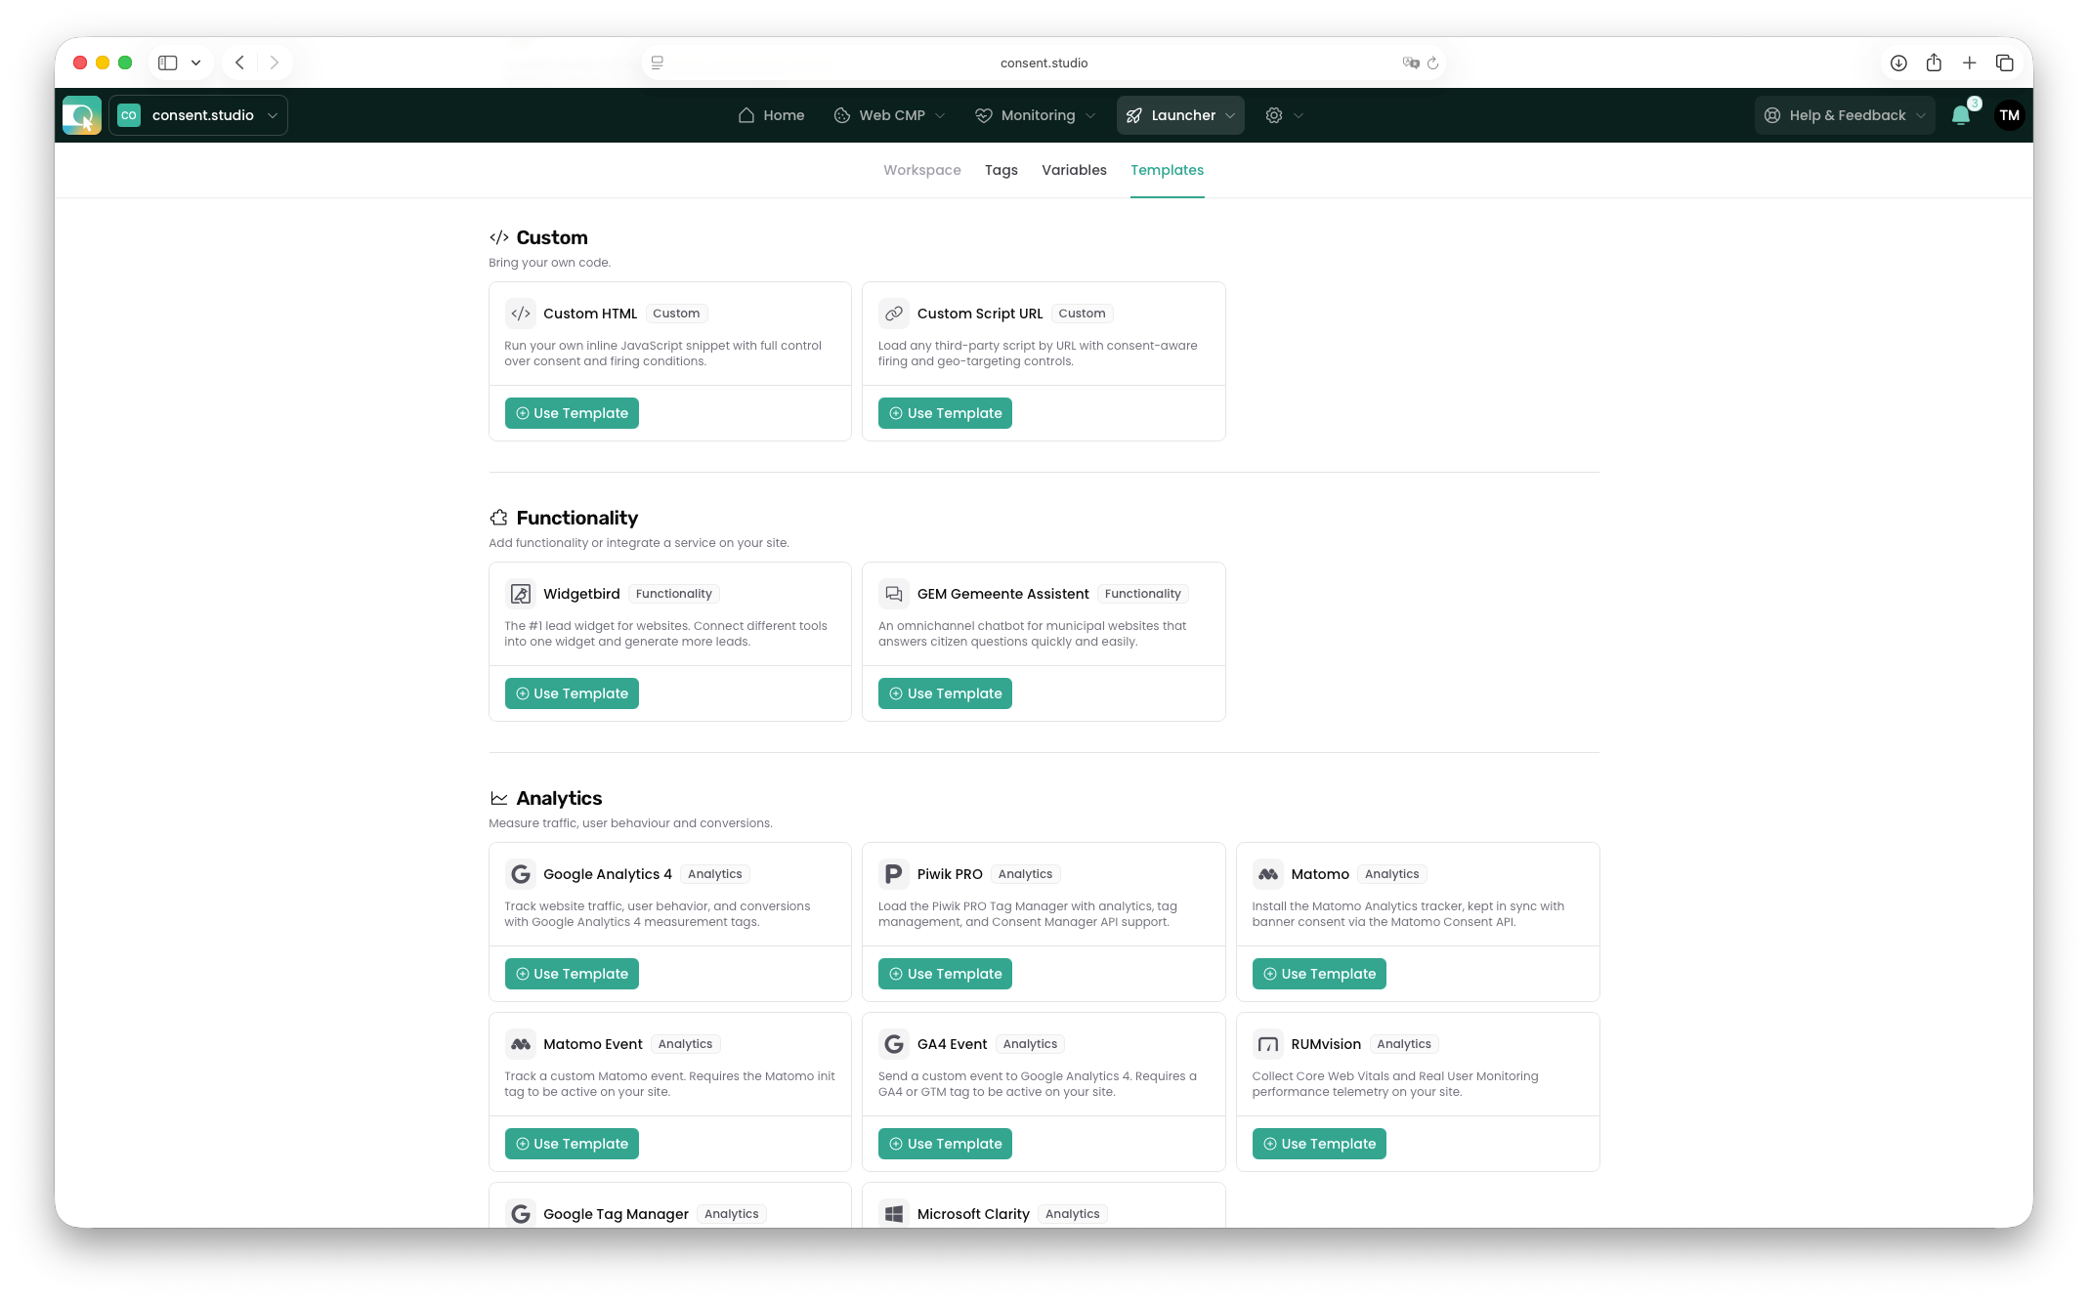This screenshot has height=1300, width=2088.
Task: Click the RUMvision card title
Action: coord(1326,1044)
